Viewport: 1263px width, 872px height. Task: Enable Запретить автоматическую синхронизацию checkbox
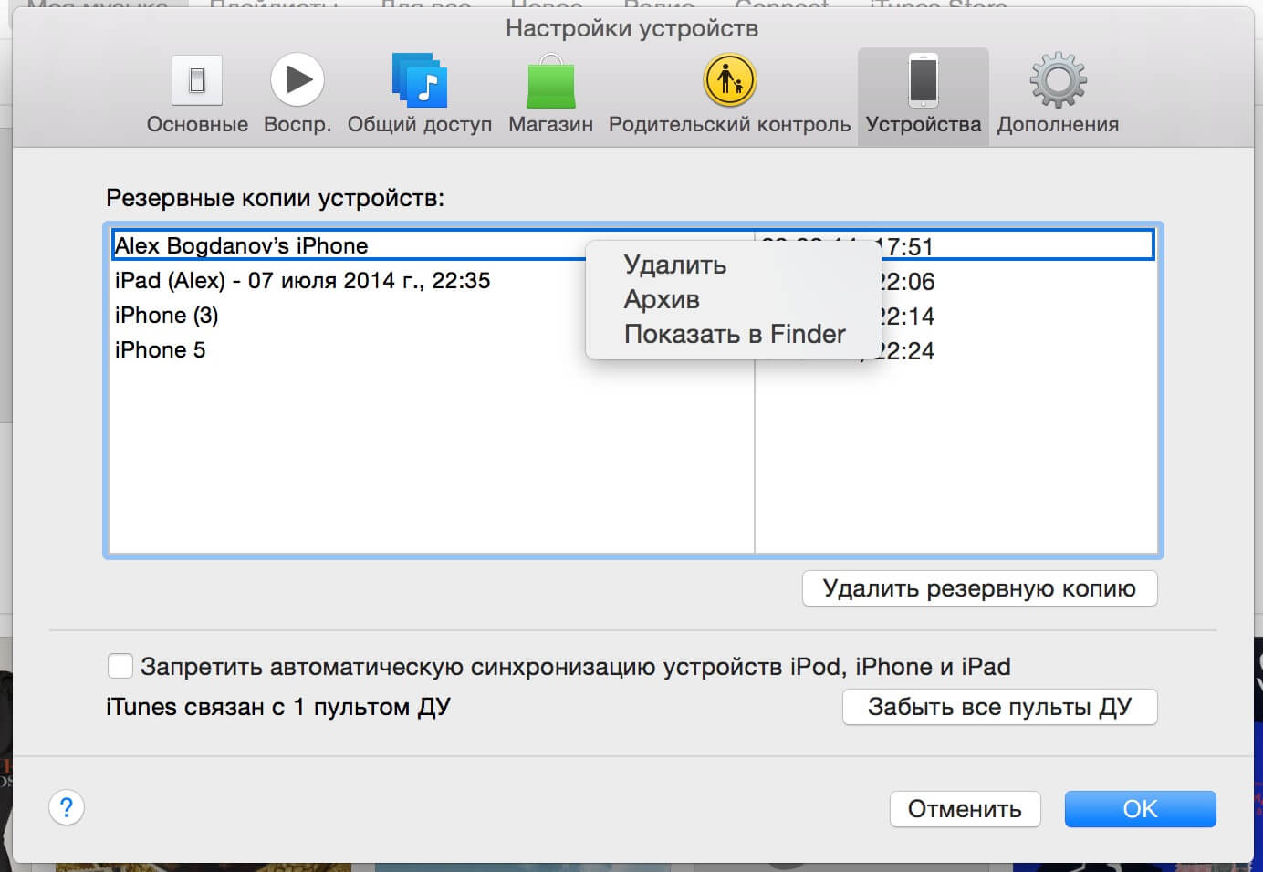point(120,666)
